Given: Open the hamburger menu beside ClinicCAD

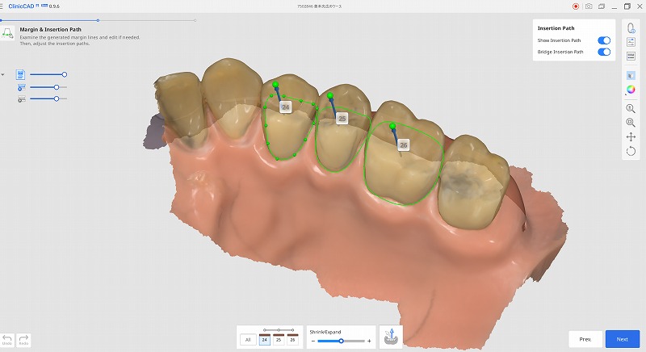Looking at the screenshot, I should (3, 6).
